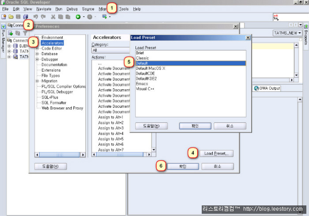Open the Run menu

click(x=59, y=9)
